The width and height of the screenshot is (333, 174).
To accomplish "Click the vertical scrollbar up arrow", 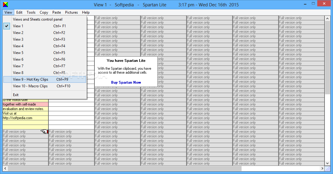I will coord(327,18).
